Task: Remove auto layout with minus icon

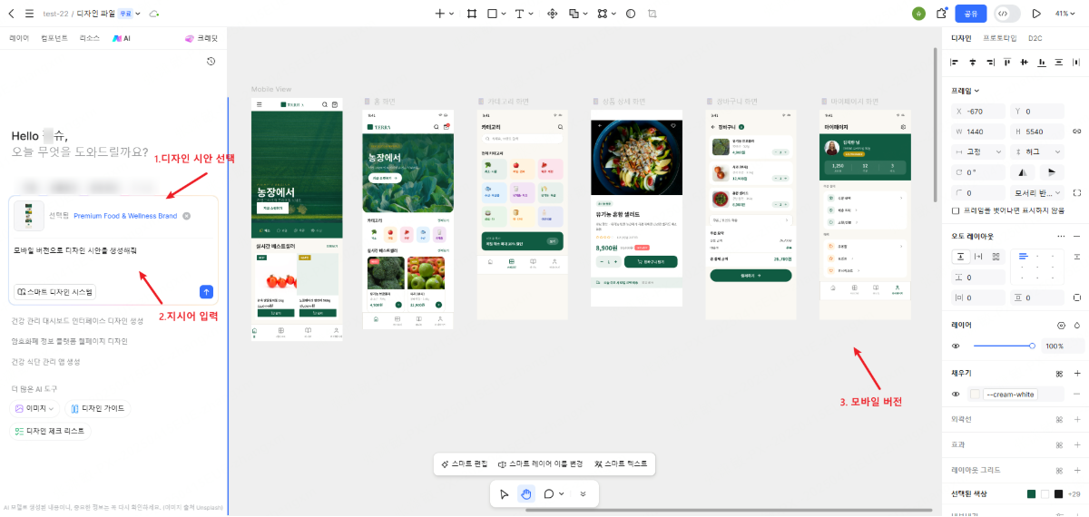Action: tap(1077, 236)
